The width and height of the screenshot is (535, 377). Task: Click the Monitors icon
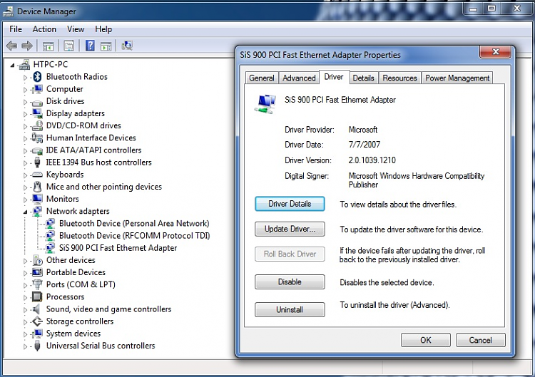[x=37, y=199]
